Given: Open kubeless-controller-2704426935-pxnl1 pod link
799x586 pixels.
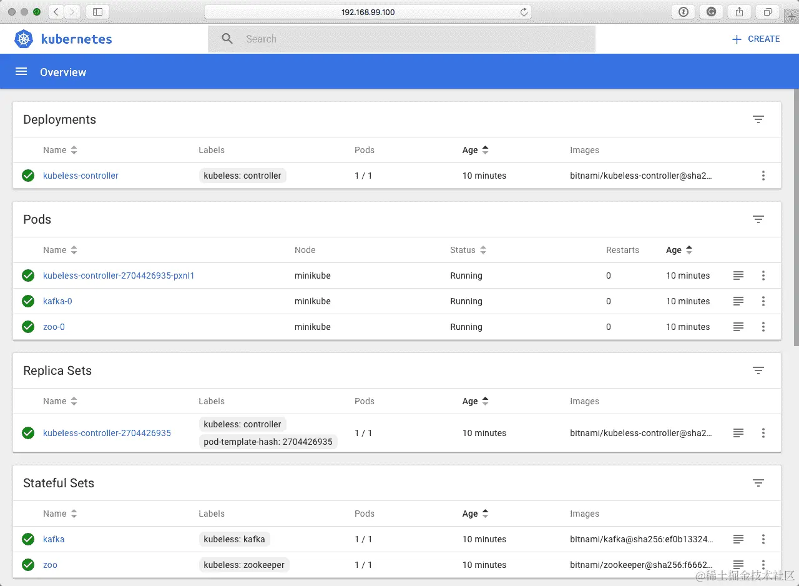Looking at the screenshot, I should [x=119, y=276].
